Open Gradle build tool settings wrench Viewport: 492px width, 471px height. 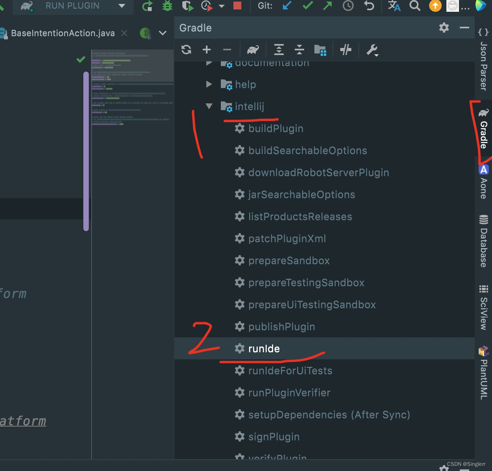click(372, 50)
